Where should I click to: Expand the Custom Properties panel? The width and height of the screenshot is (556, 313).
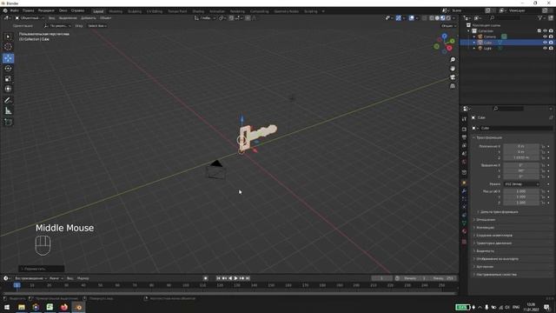pos(496,275)
